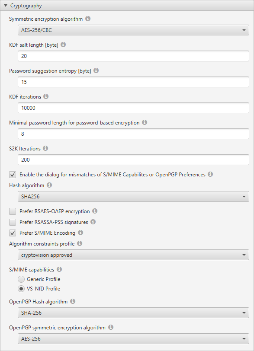Click info icon next to S2K Iterations
Viewport: 254px width, 351px height.
click(45, 148)
